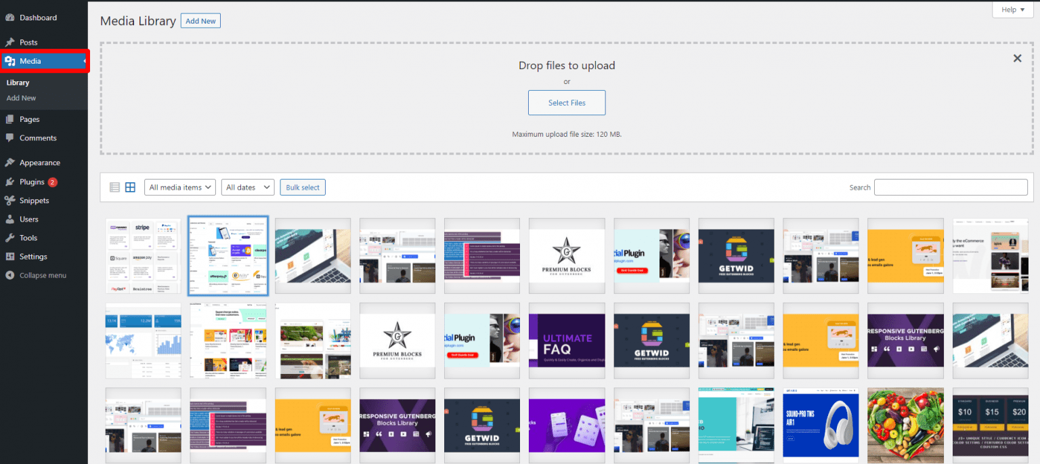Open the All media items filter

tap(179, 187)
